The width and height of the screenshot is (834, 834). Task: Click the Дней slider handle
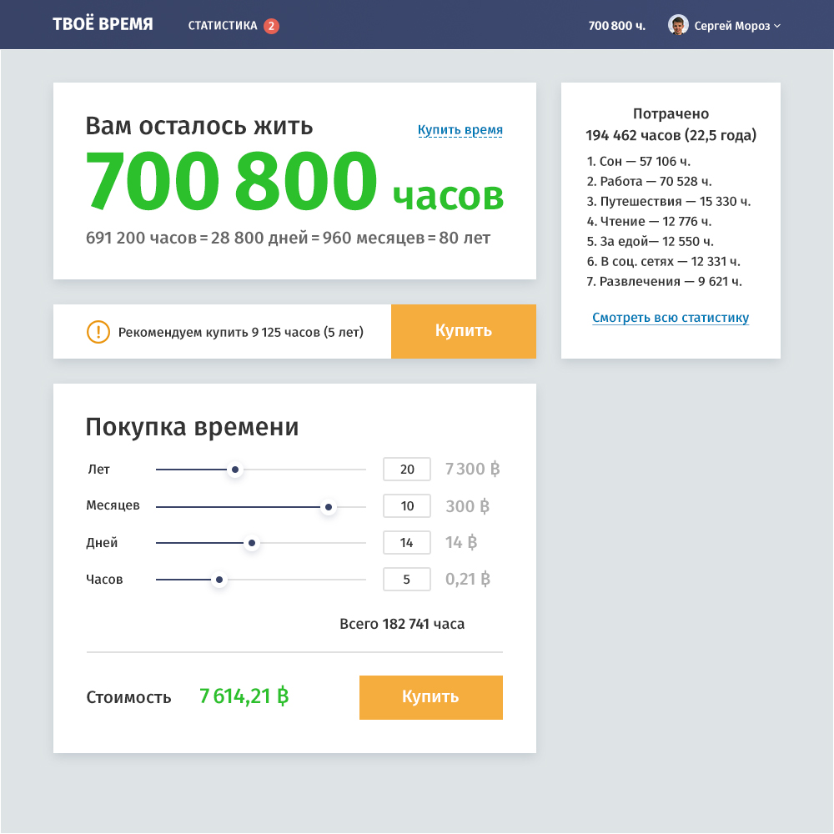[252, 544]
